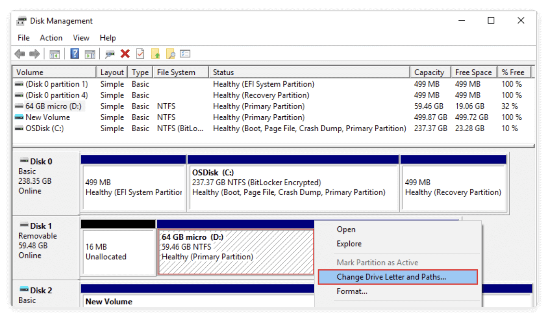The height and width of the screenshot is (317, 548).
Task: Toggle the Show/Hide Action Pane toolbar icon
Action: click(90, 53)
